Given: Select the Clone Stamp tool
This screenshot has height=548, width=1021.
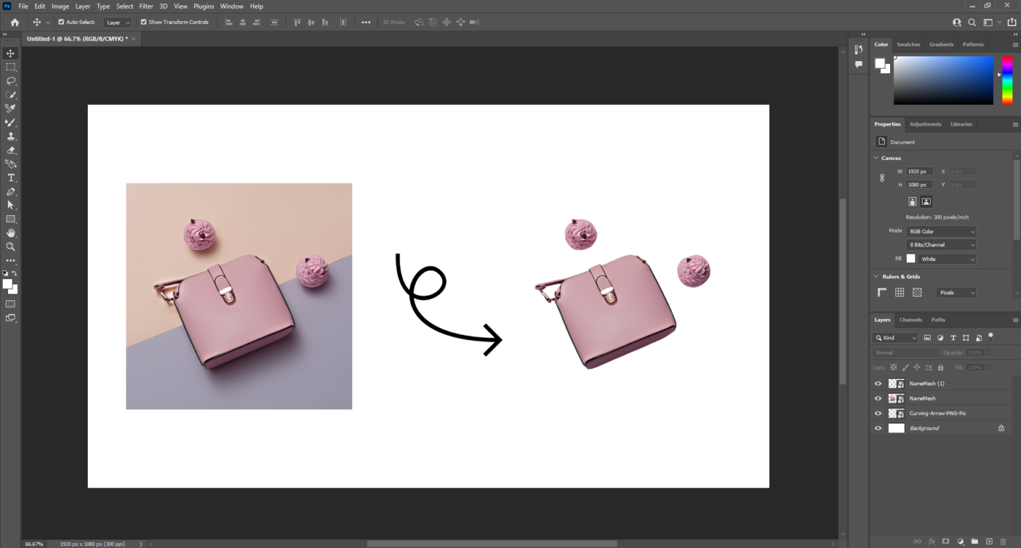Looking at the screenshot, I should (10, 136).
